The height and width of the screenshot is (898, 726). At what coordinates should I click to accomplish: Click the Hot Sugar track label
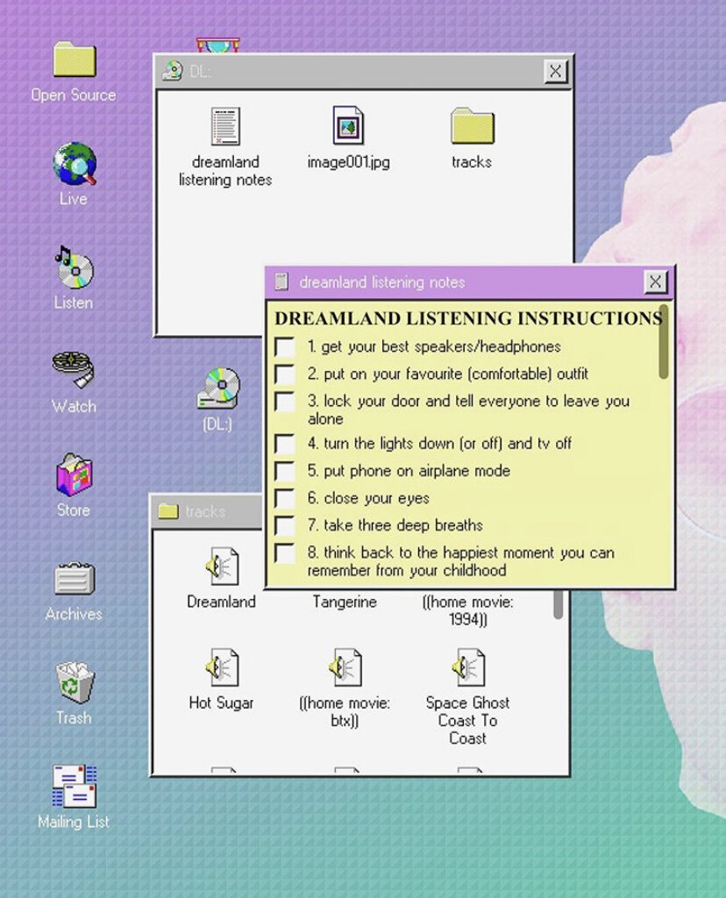[222, 703]
